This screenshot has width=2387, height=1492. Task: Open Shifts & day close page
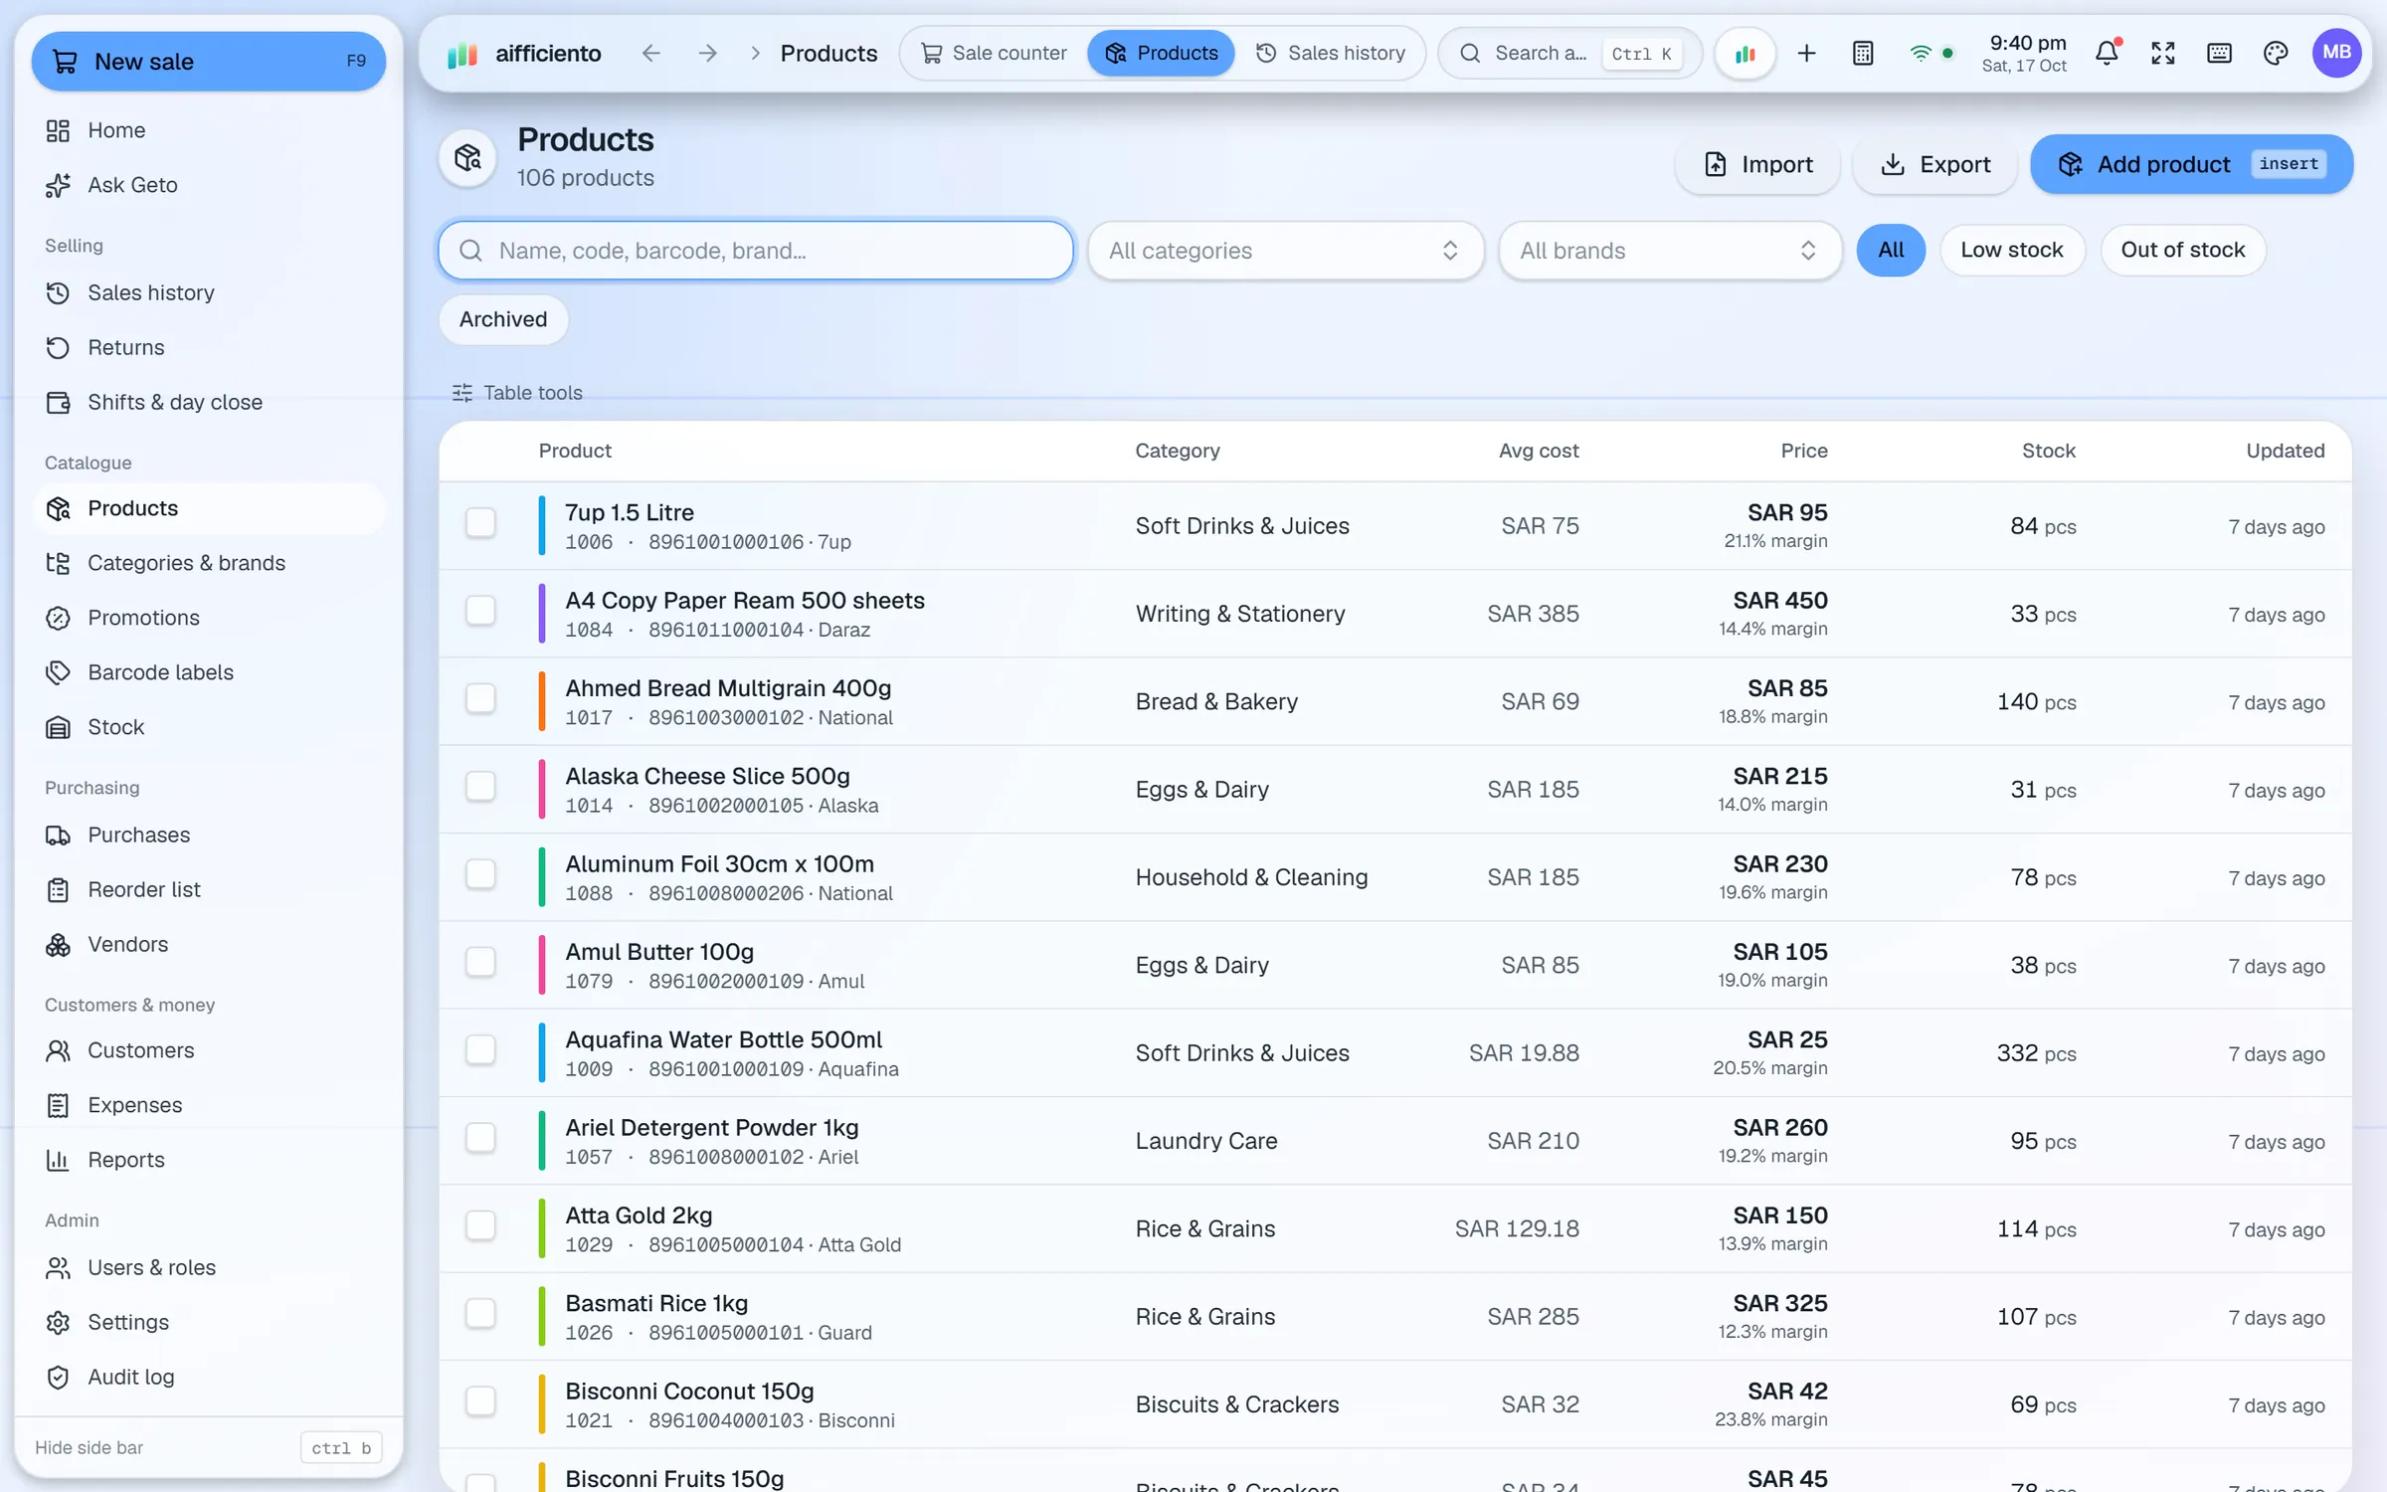point(209,402)
